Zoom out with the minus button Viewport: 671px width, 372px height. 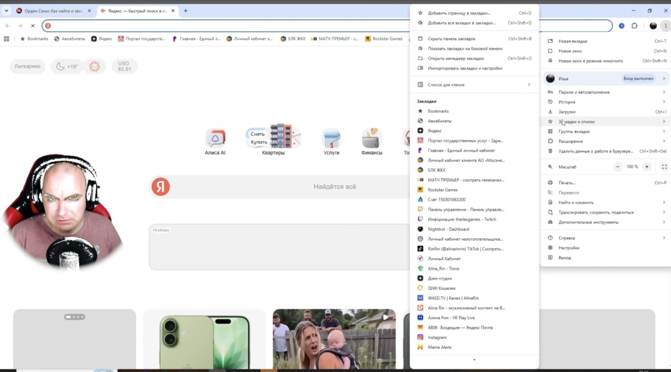(617, 167)
